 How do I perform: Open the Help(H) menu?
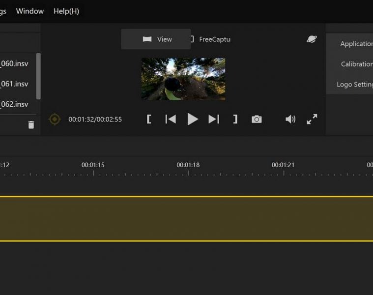coord(66,11)
